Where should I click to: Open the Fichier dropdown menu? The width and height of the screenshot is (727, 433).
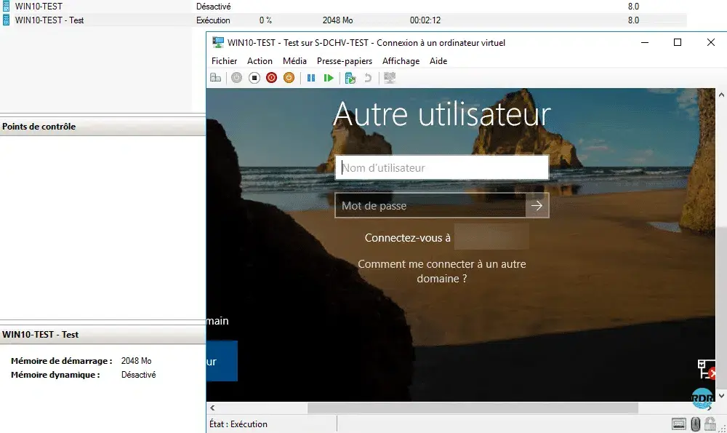coord(224,61)
